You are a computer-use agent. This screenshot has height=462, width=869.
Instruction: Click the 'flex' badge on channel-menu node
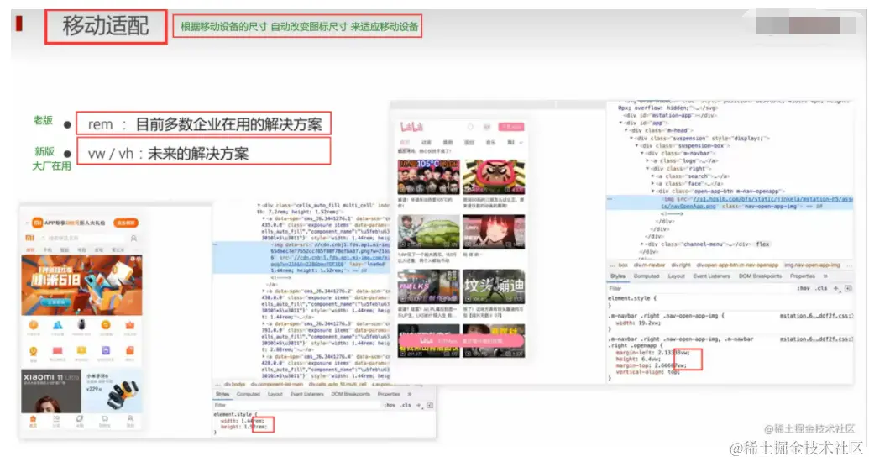point(762,244)
